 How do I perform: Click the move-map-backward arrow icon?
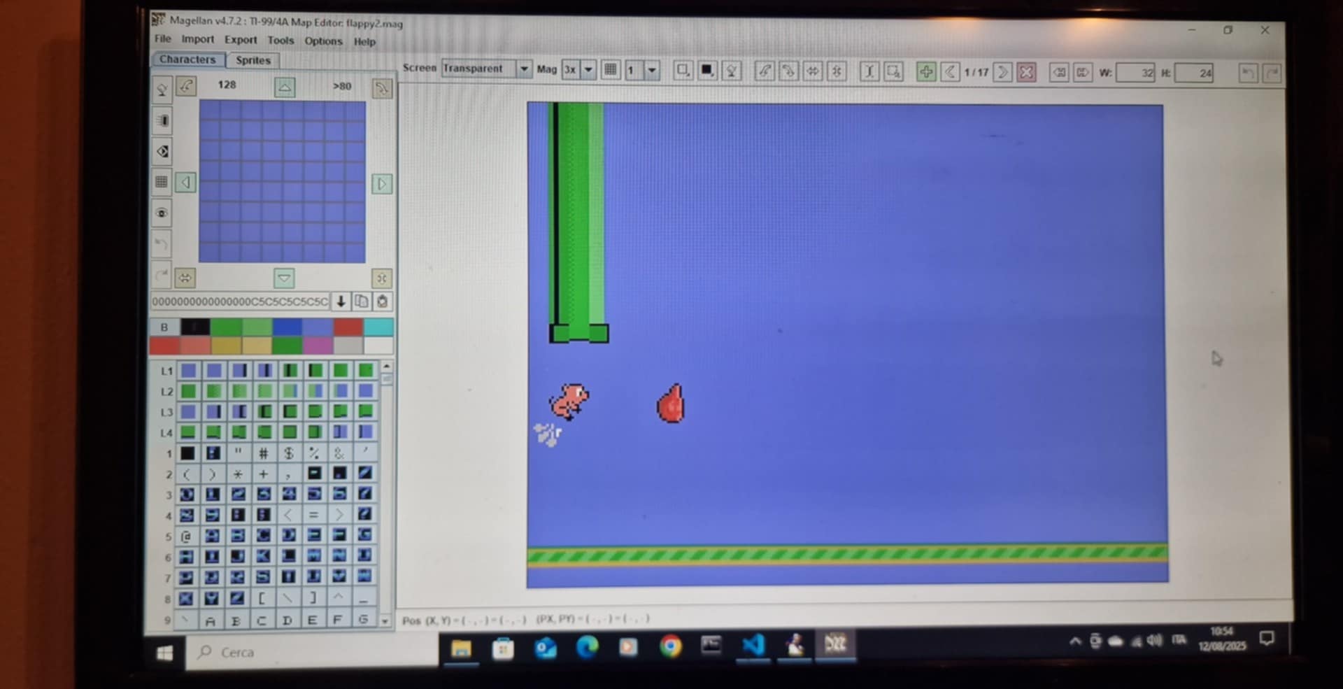1059,73
